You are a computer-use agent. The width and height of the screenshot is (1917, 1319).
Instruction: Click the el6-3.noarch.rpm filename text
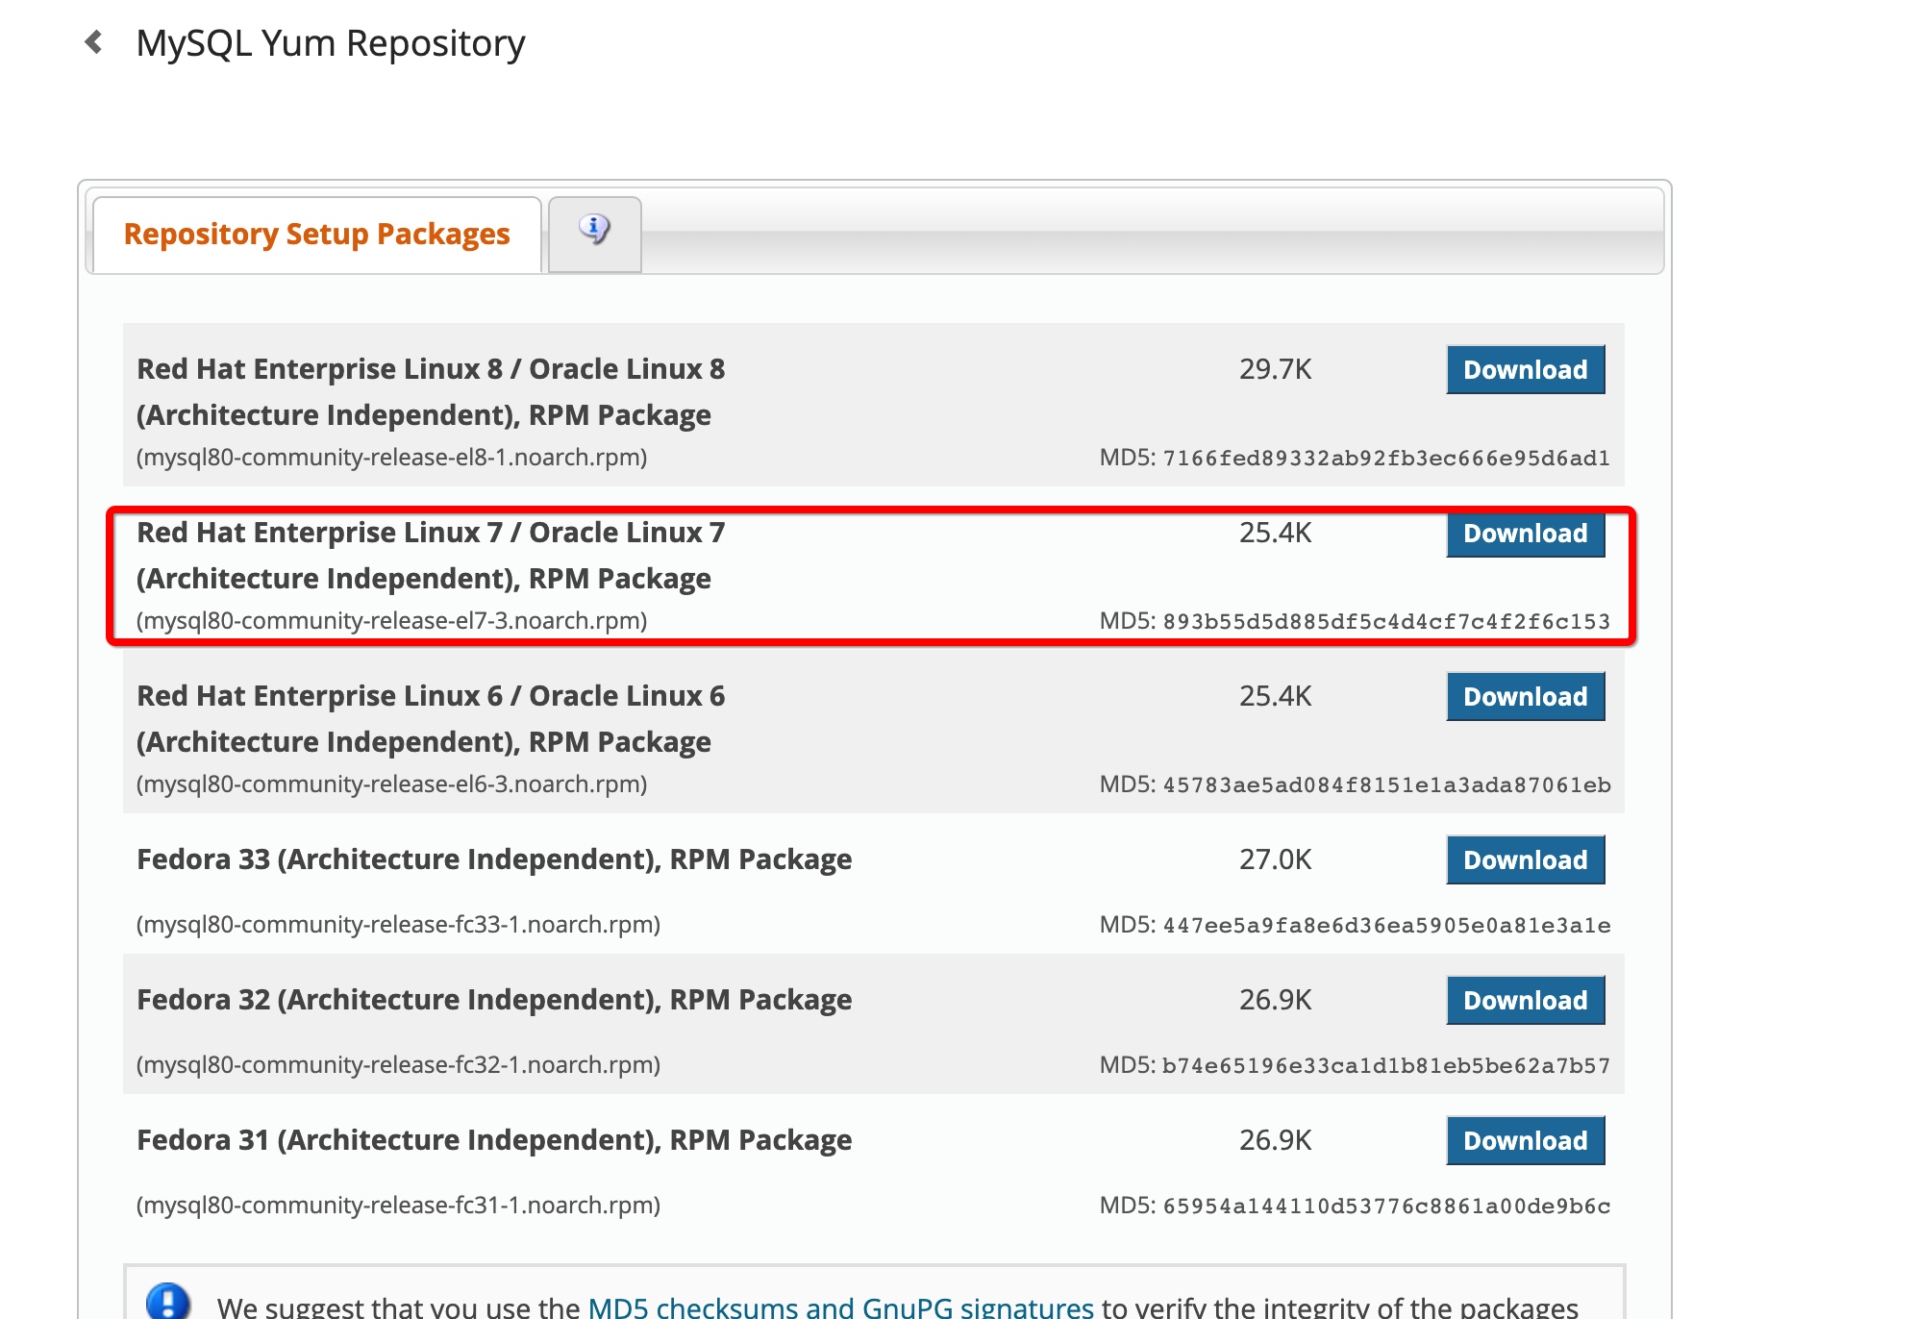click(x=391, y=784)
